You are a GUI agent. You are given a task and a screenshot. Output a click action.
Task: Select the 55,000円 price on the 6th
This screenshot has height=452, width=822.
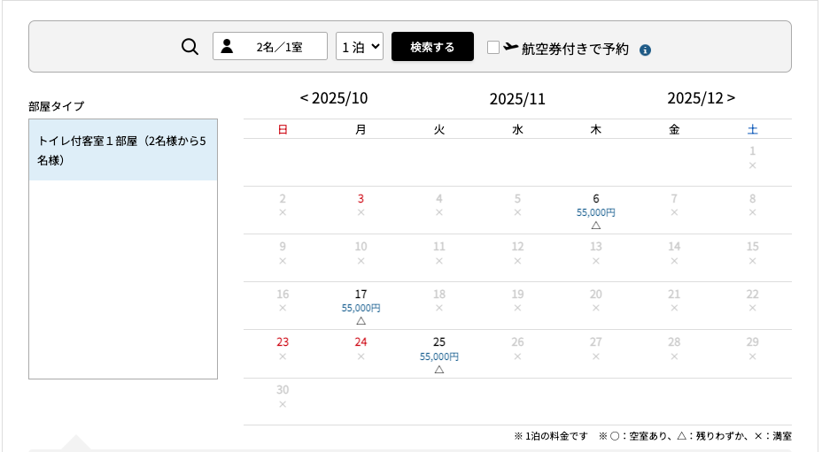596,213
